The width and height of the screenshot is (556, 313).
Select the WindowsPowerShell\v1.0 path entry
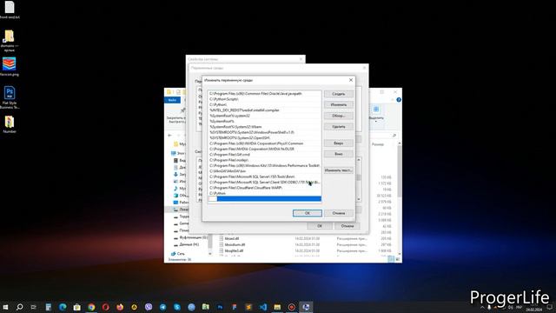pos(264,132)
